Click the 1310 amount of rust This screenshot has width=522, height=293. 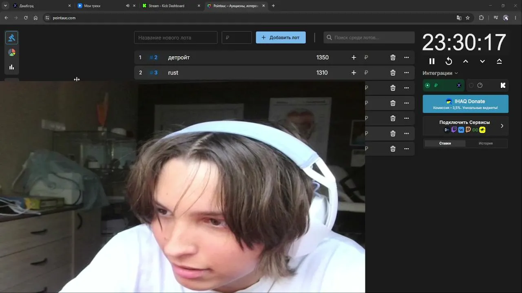(x=322, y=72)
